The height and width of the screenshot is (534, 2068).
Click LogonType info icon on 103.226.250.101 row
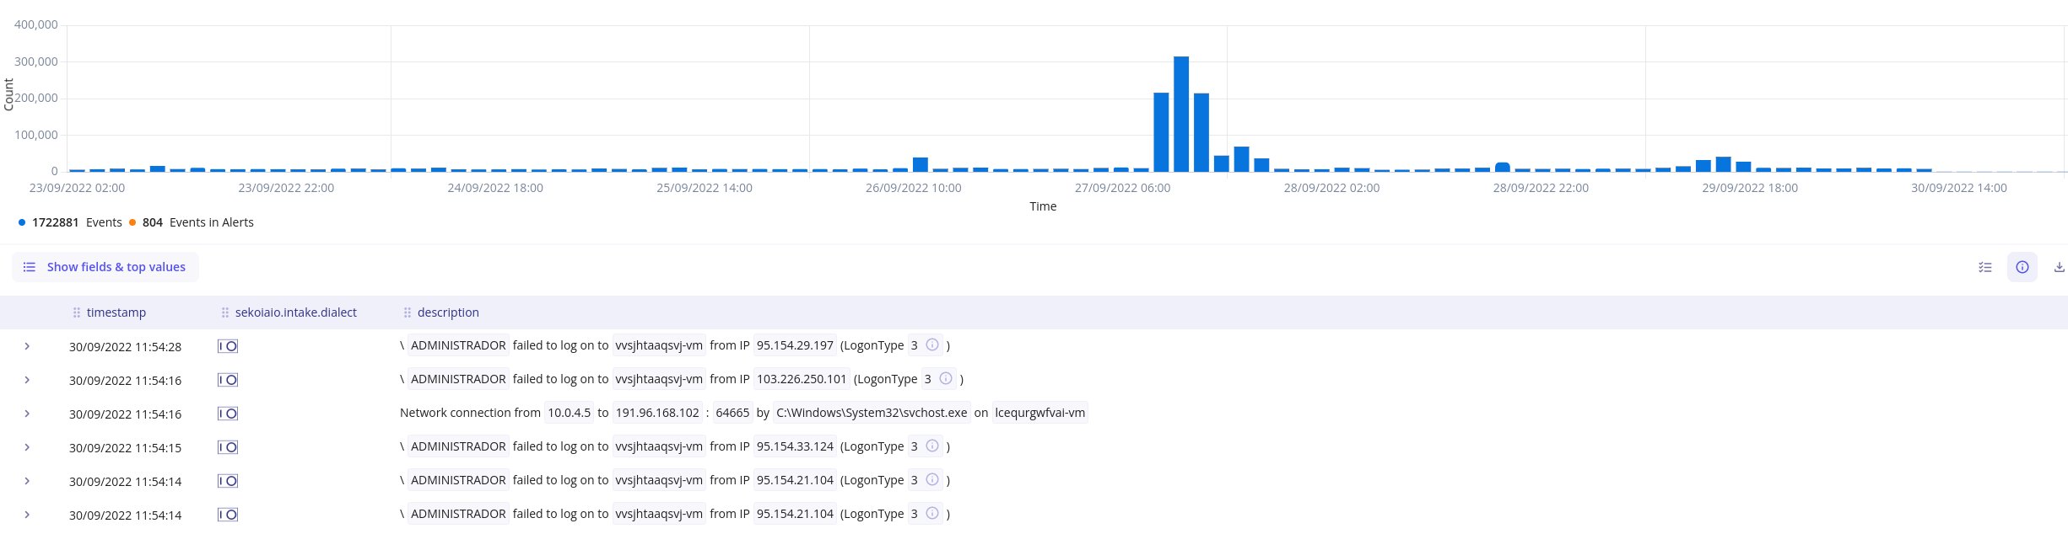(946, 378)
